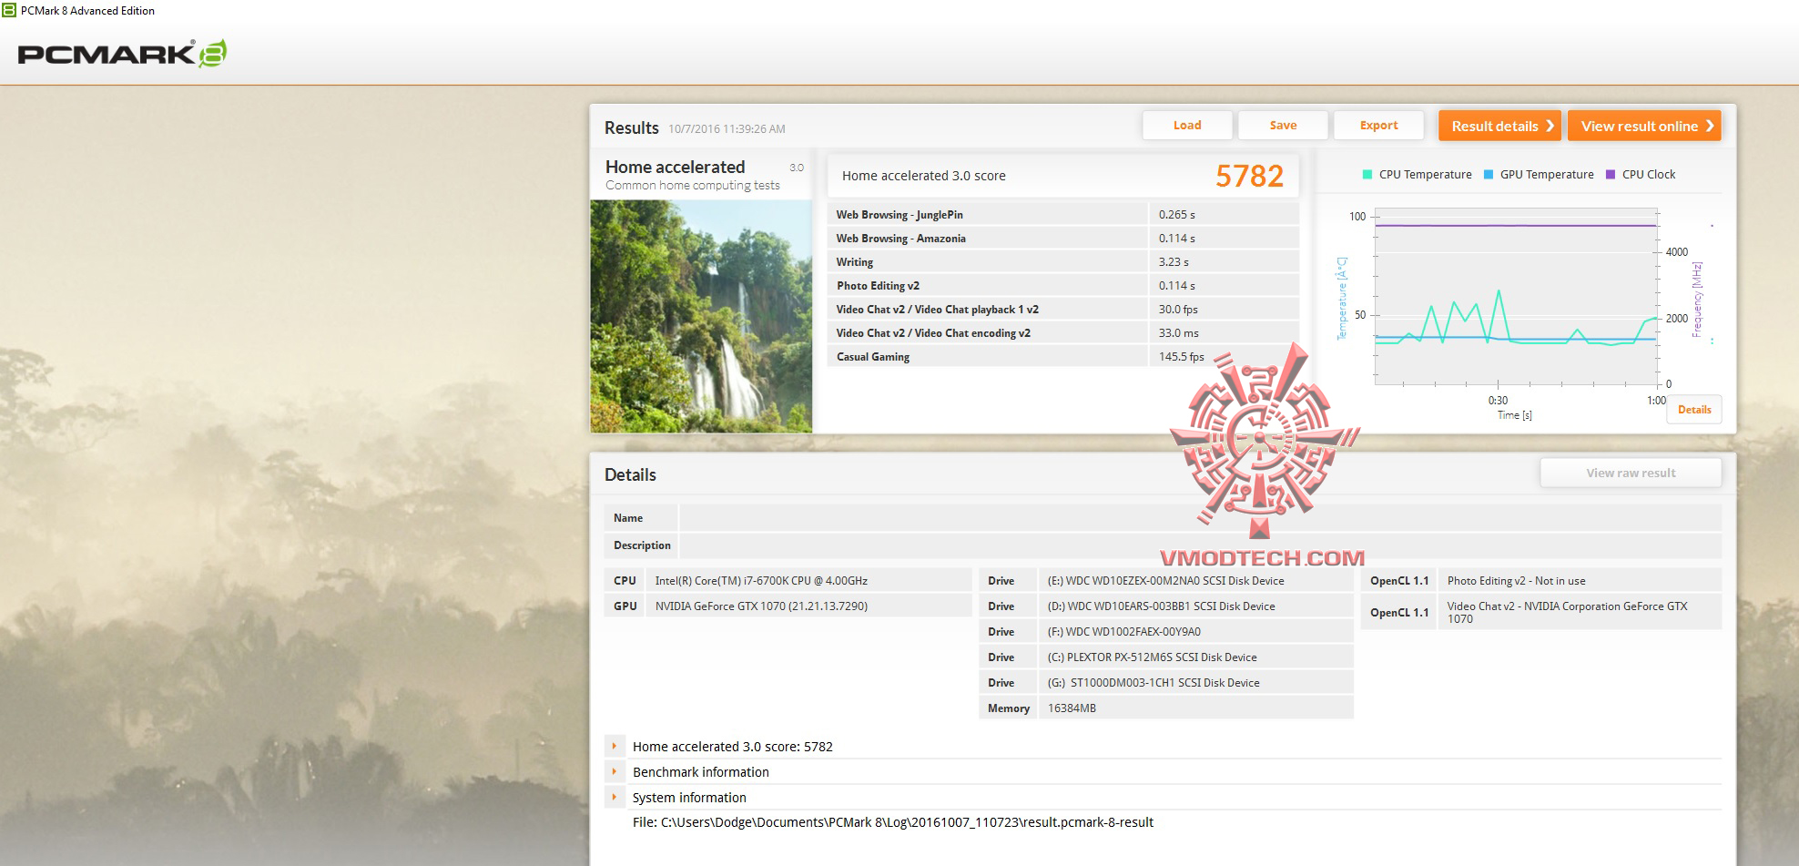The width and height of the screenshot is (1799, 866).
Task: Click the Description field in Details
Action: pos(1200,545)
